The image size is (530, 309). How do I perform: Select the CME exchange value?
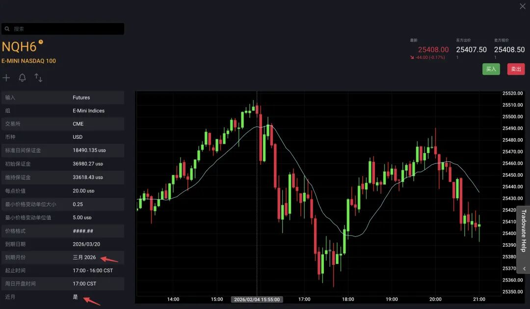78,124
